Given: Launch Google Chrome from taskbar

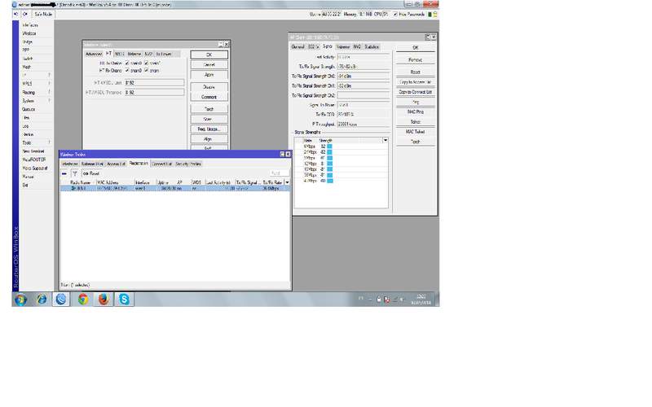Looking at the screenshot, I should click(83, 300).
